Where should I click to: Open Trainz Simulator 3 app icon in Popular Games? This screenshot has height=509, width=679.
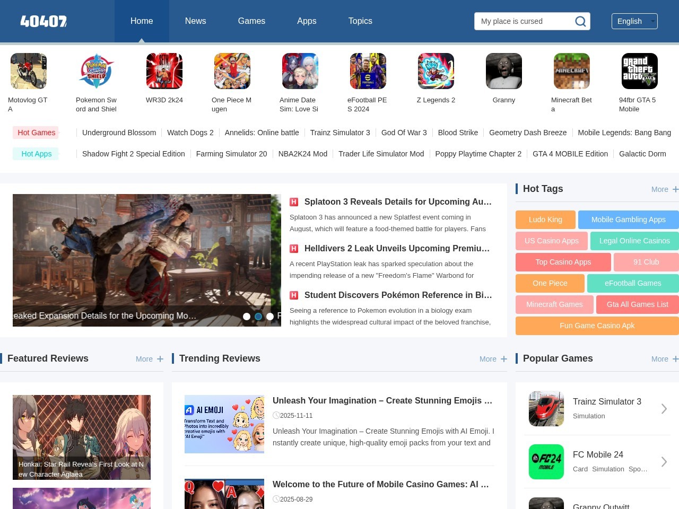click(546, 409)
